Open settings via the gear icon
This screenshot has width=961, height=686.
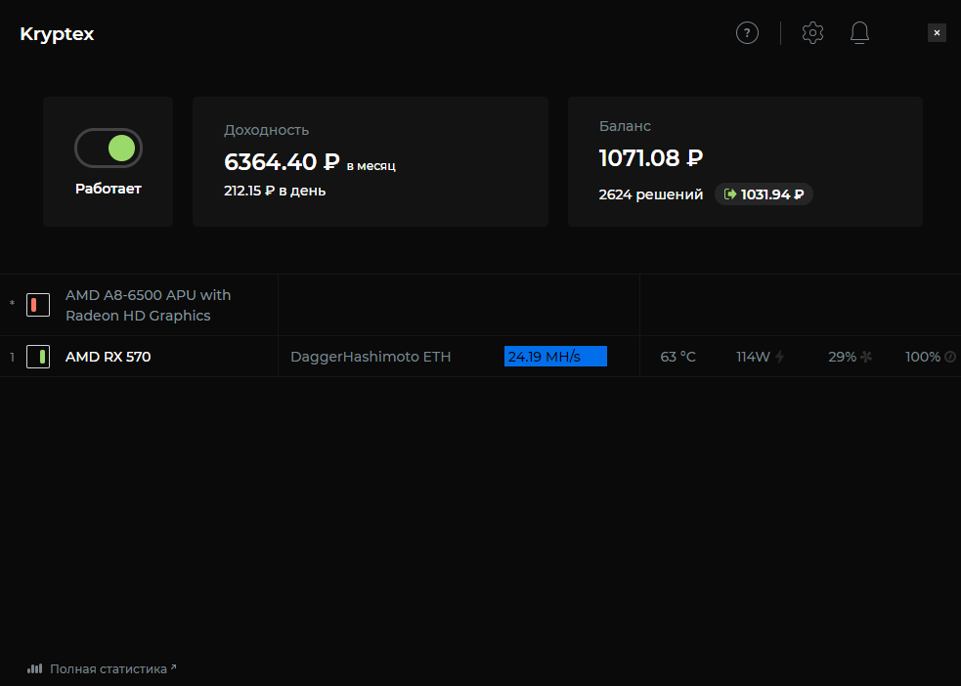pyautogui.click(x=812, y=33)
